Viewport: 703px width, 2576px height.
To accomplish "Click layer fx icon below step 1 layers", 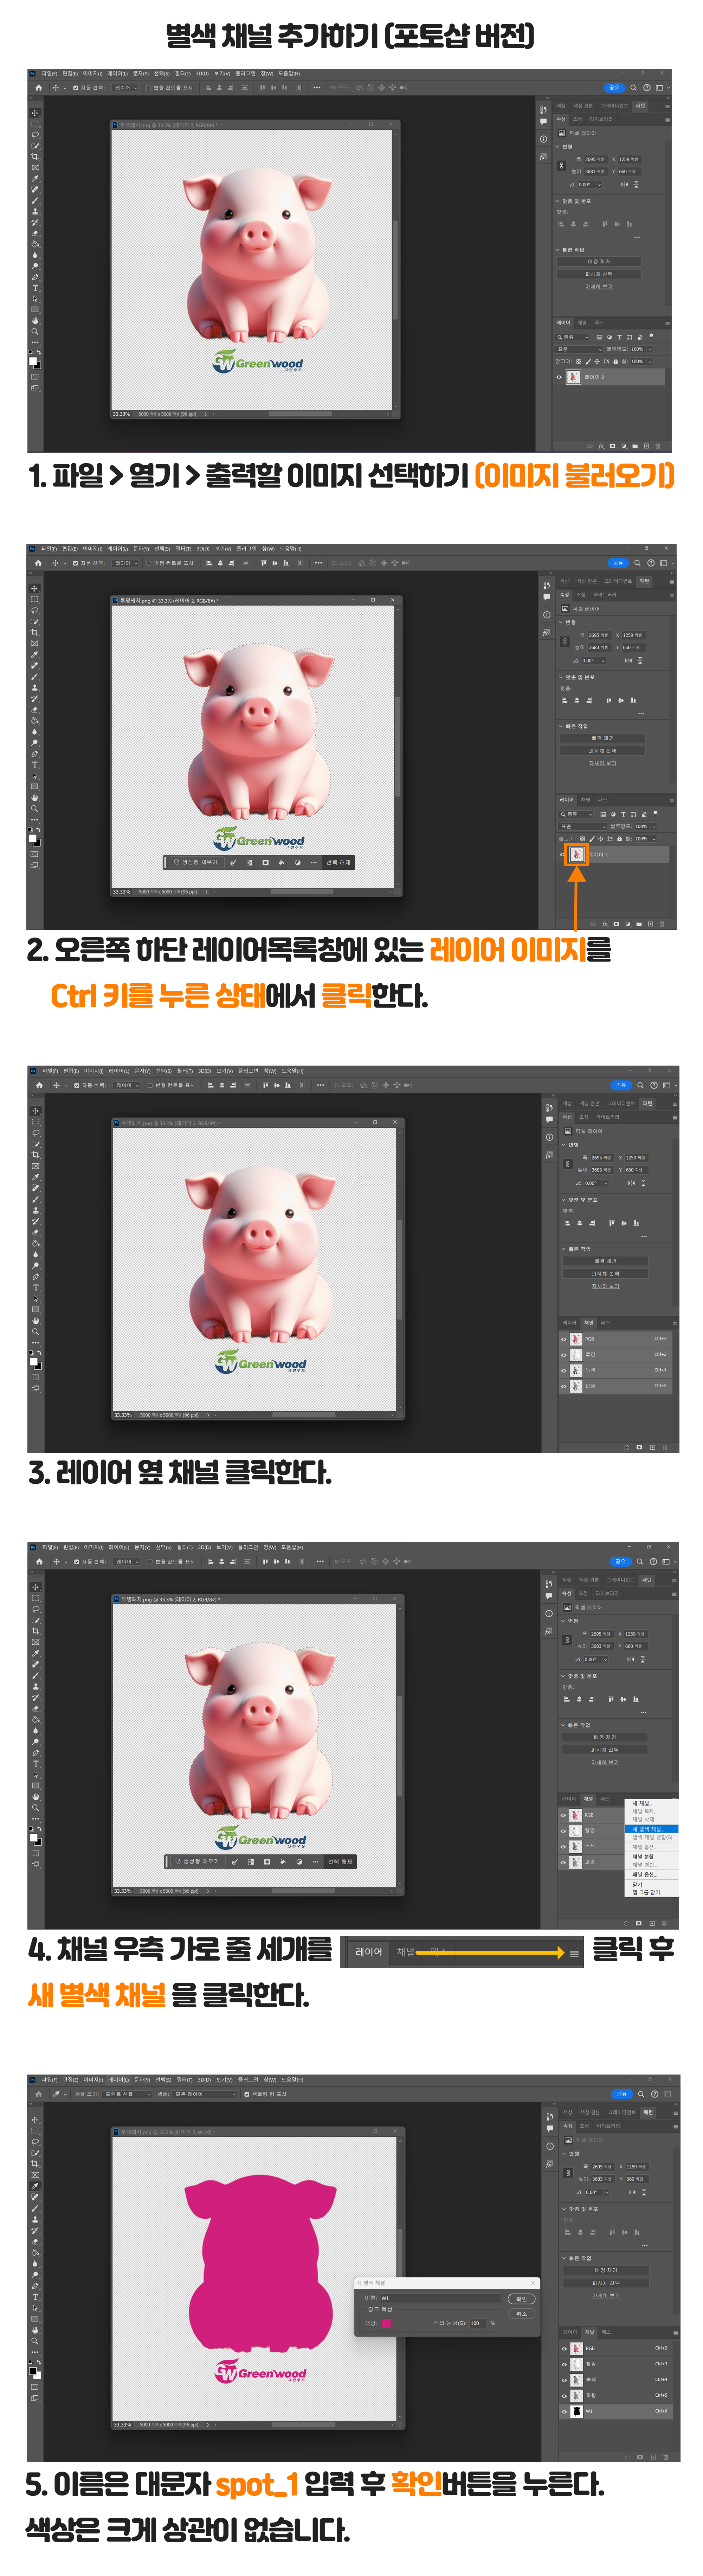I will (602, 446).
